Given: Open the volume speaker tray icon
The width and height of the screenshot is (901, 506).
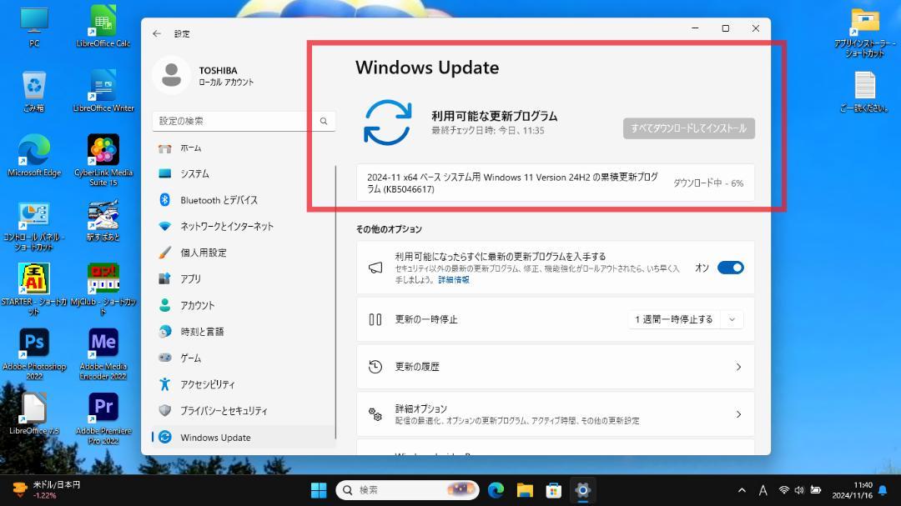Looking at the screenshot, I should [x=798, y=490].
